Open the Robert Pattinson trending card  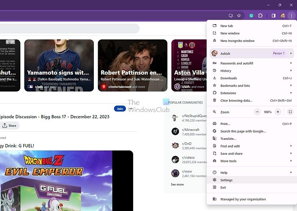pyautogui.click(x=132, y=65)
